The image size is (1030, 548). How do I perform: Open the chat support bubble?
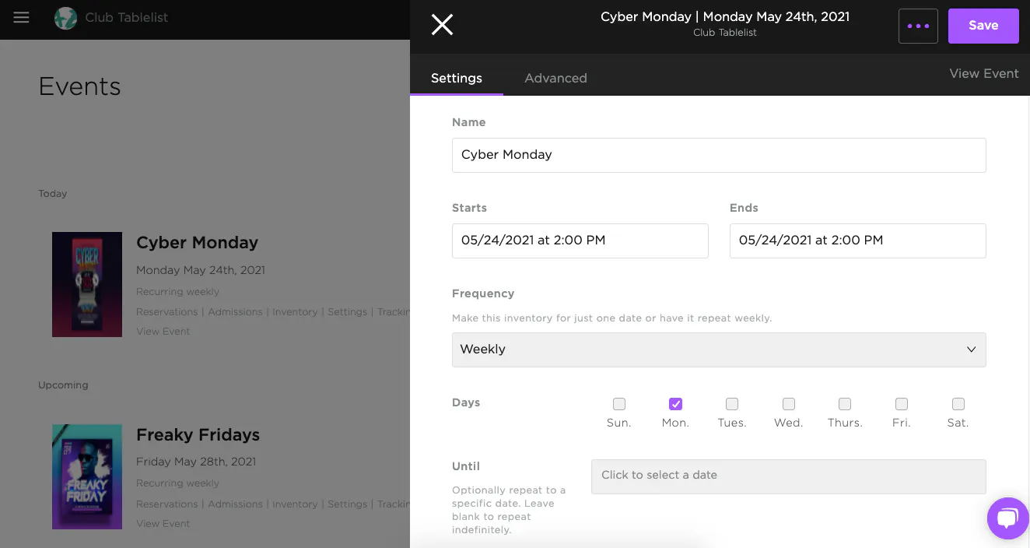[1007, 518]
